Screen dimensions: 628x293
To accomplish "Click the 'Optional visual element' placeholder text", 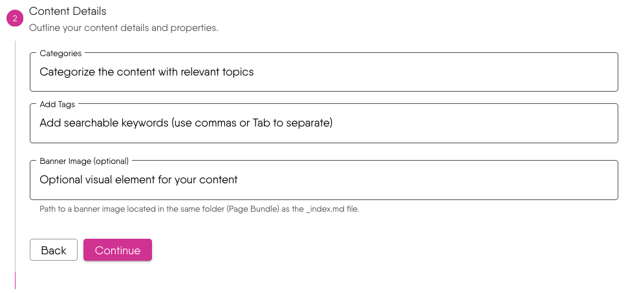I will 138,179.
